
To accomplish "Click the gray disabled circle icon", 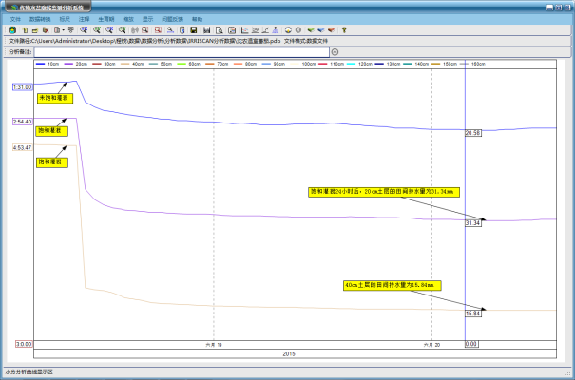I will pyautogui.click(x=298, y=30).
